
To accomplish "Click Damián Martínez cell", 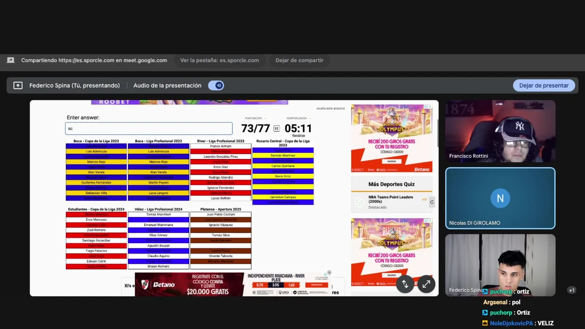I will coord(283,155).
